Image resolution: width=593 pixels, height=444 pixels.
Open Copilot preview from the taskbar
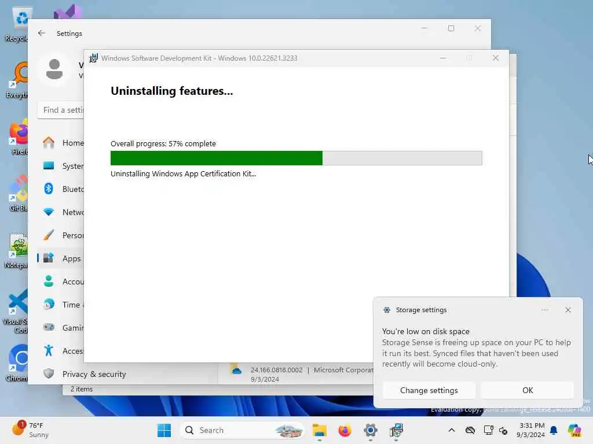click(x=574, y=430)
